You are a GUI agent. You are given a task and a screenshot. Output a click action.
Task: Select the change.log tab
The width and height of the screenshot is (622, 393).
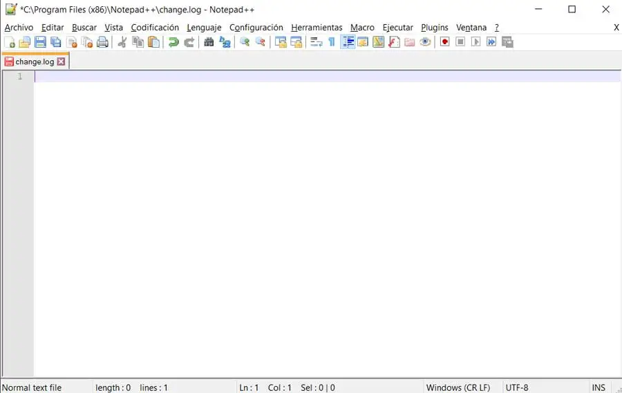tap(35, 61)
